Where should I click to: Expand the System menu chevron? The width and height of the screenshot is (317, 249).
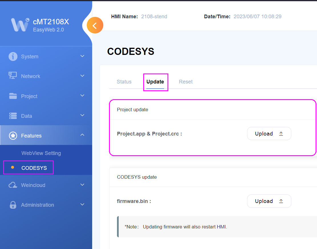coord(82,56)
